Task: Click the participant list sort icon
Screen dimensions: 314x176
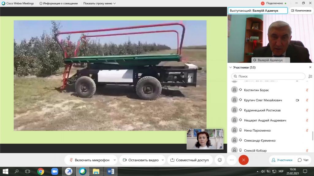Action: [x=310, y=76]
